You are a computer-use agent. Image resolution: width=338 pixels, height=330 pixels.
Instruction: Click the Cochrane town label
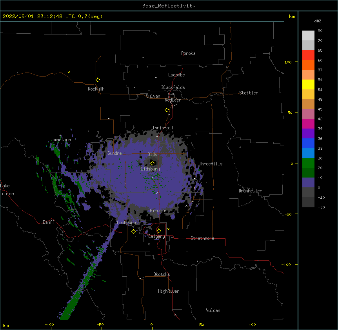point(126,223)
